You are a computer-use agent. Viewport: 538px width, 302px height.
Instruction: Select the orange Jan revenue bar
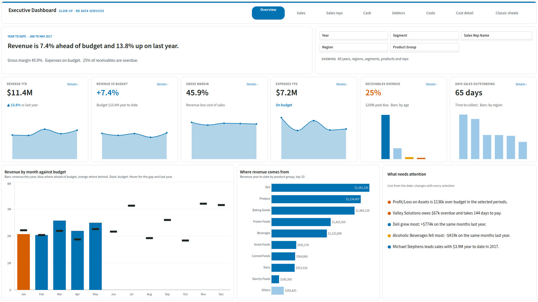pos(24,262)
